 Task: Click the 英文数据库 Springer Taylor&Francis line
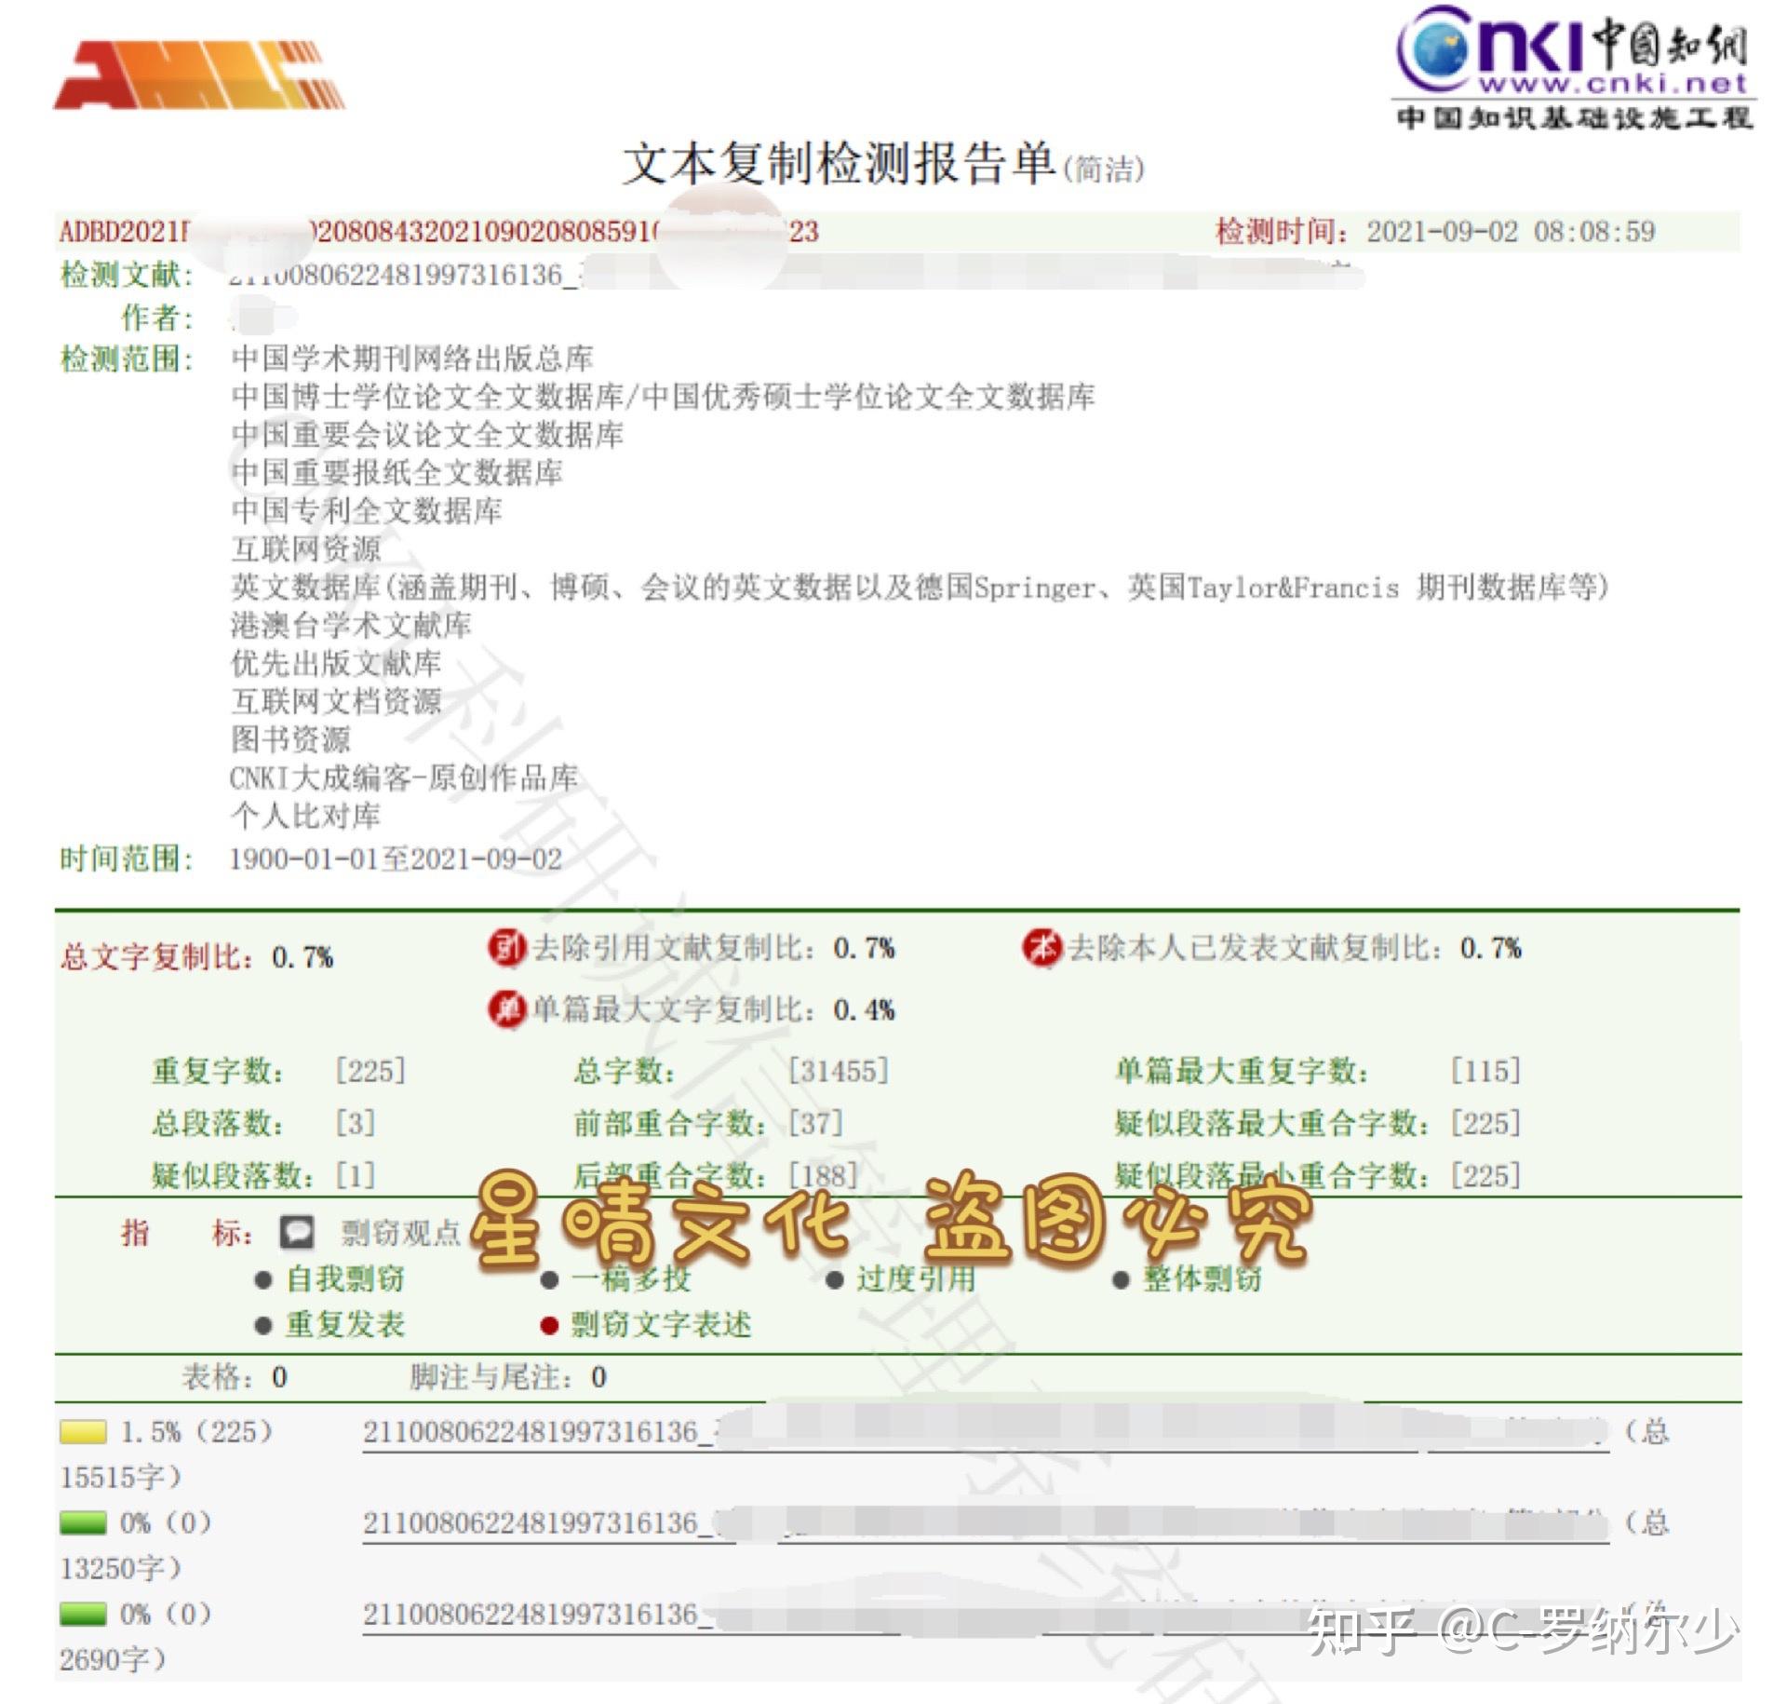pos(920,588)
